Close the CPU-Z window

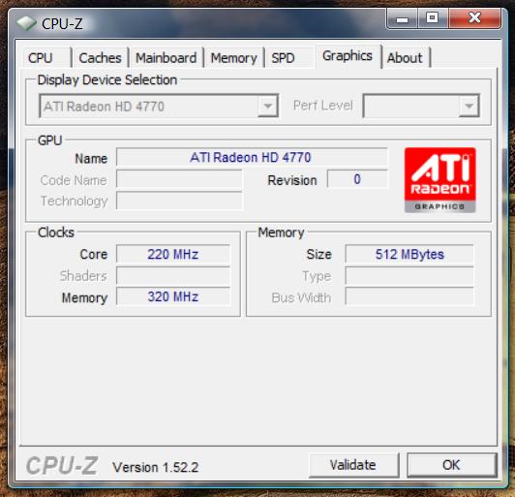click(x=474, y=19)
